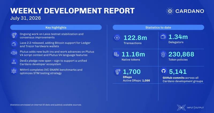Click the Active DReps 1,086 text
This screenshot has height=113, width=214.
tap(136, 80)
